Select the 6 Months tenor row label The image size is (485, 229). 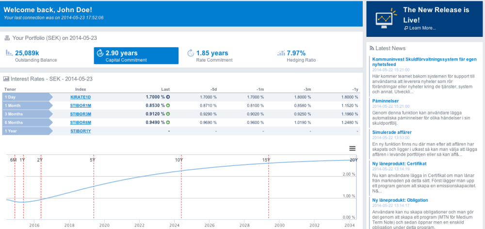[x=28, y=122]
